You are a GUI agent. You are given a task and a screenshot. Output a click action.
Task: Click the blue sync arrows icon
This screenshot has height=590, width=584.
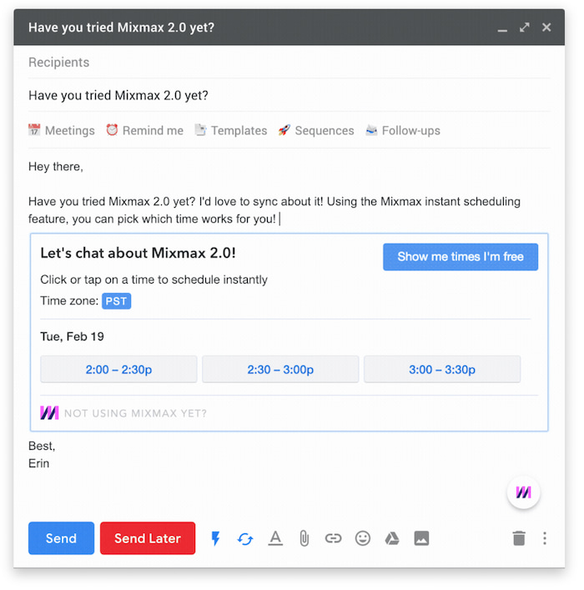coord(245,539)
